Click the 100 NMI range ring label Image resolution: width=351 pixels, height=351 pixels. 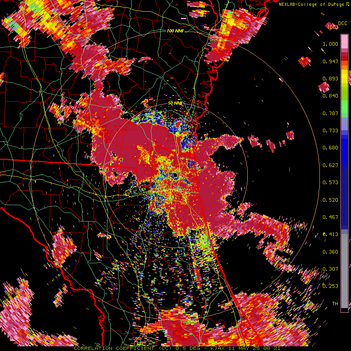coord(175,31)
